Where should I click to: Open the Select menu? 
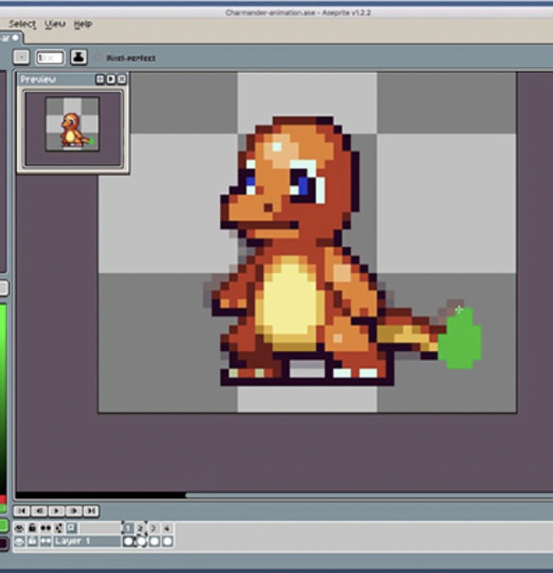coord(22,24)
